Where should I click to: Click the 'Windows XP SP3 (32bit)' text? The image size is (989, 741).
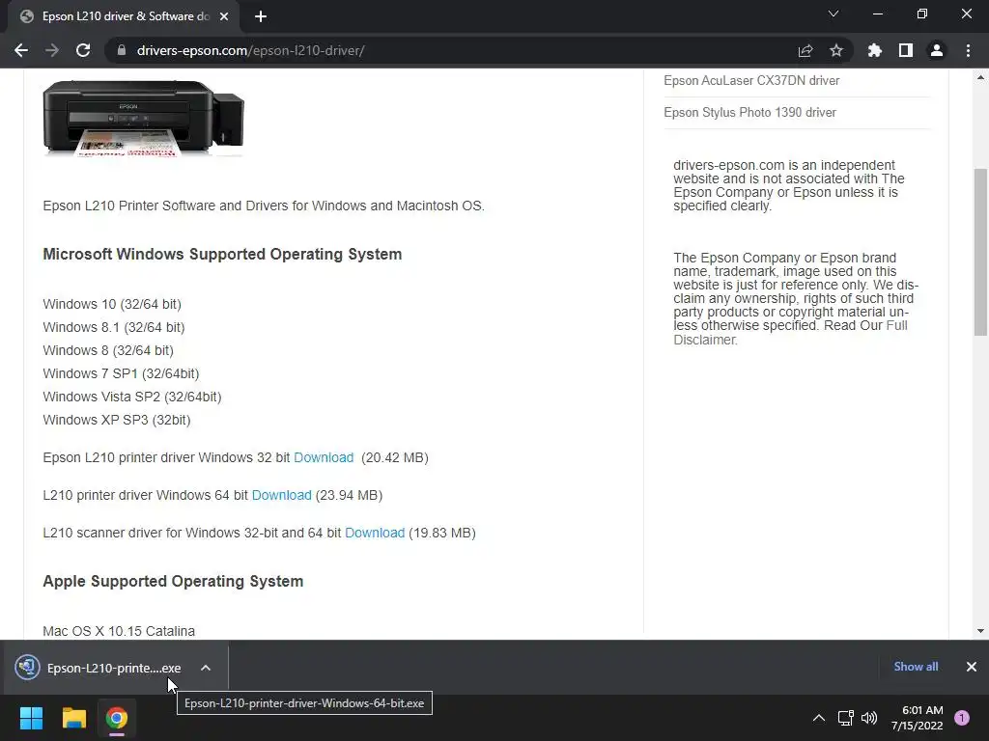(117, 421)
